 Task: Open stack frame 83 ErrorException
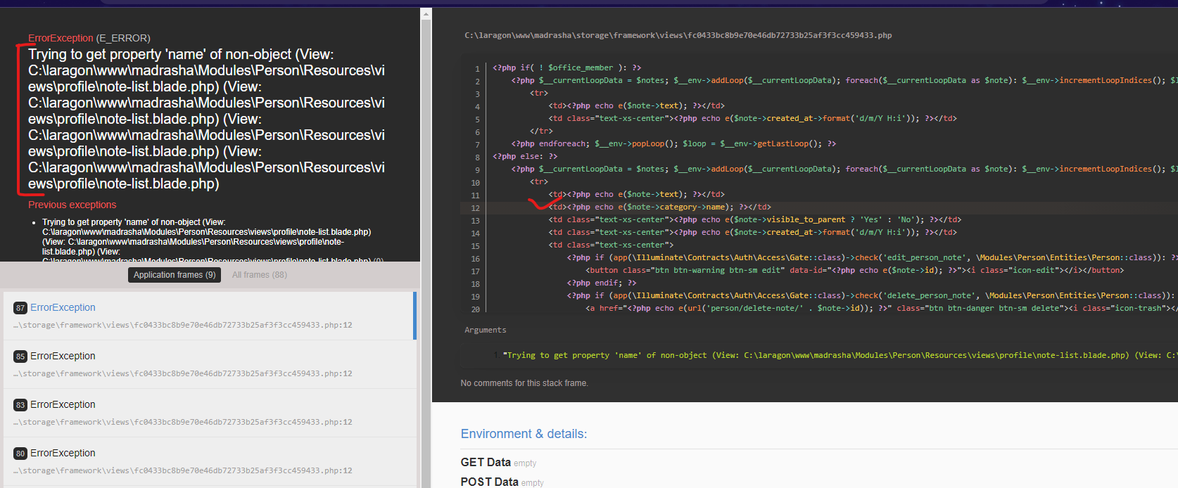[210, 413]
